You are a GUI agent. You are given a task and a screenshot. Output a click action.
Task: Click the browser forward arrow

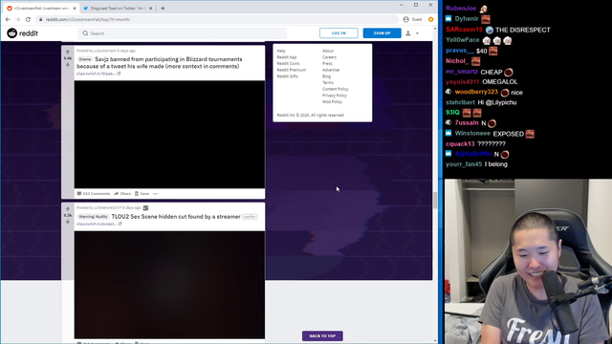click(x=17, y=19)
